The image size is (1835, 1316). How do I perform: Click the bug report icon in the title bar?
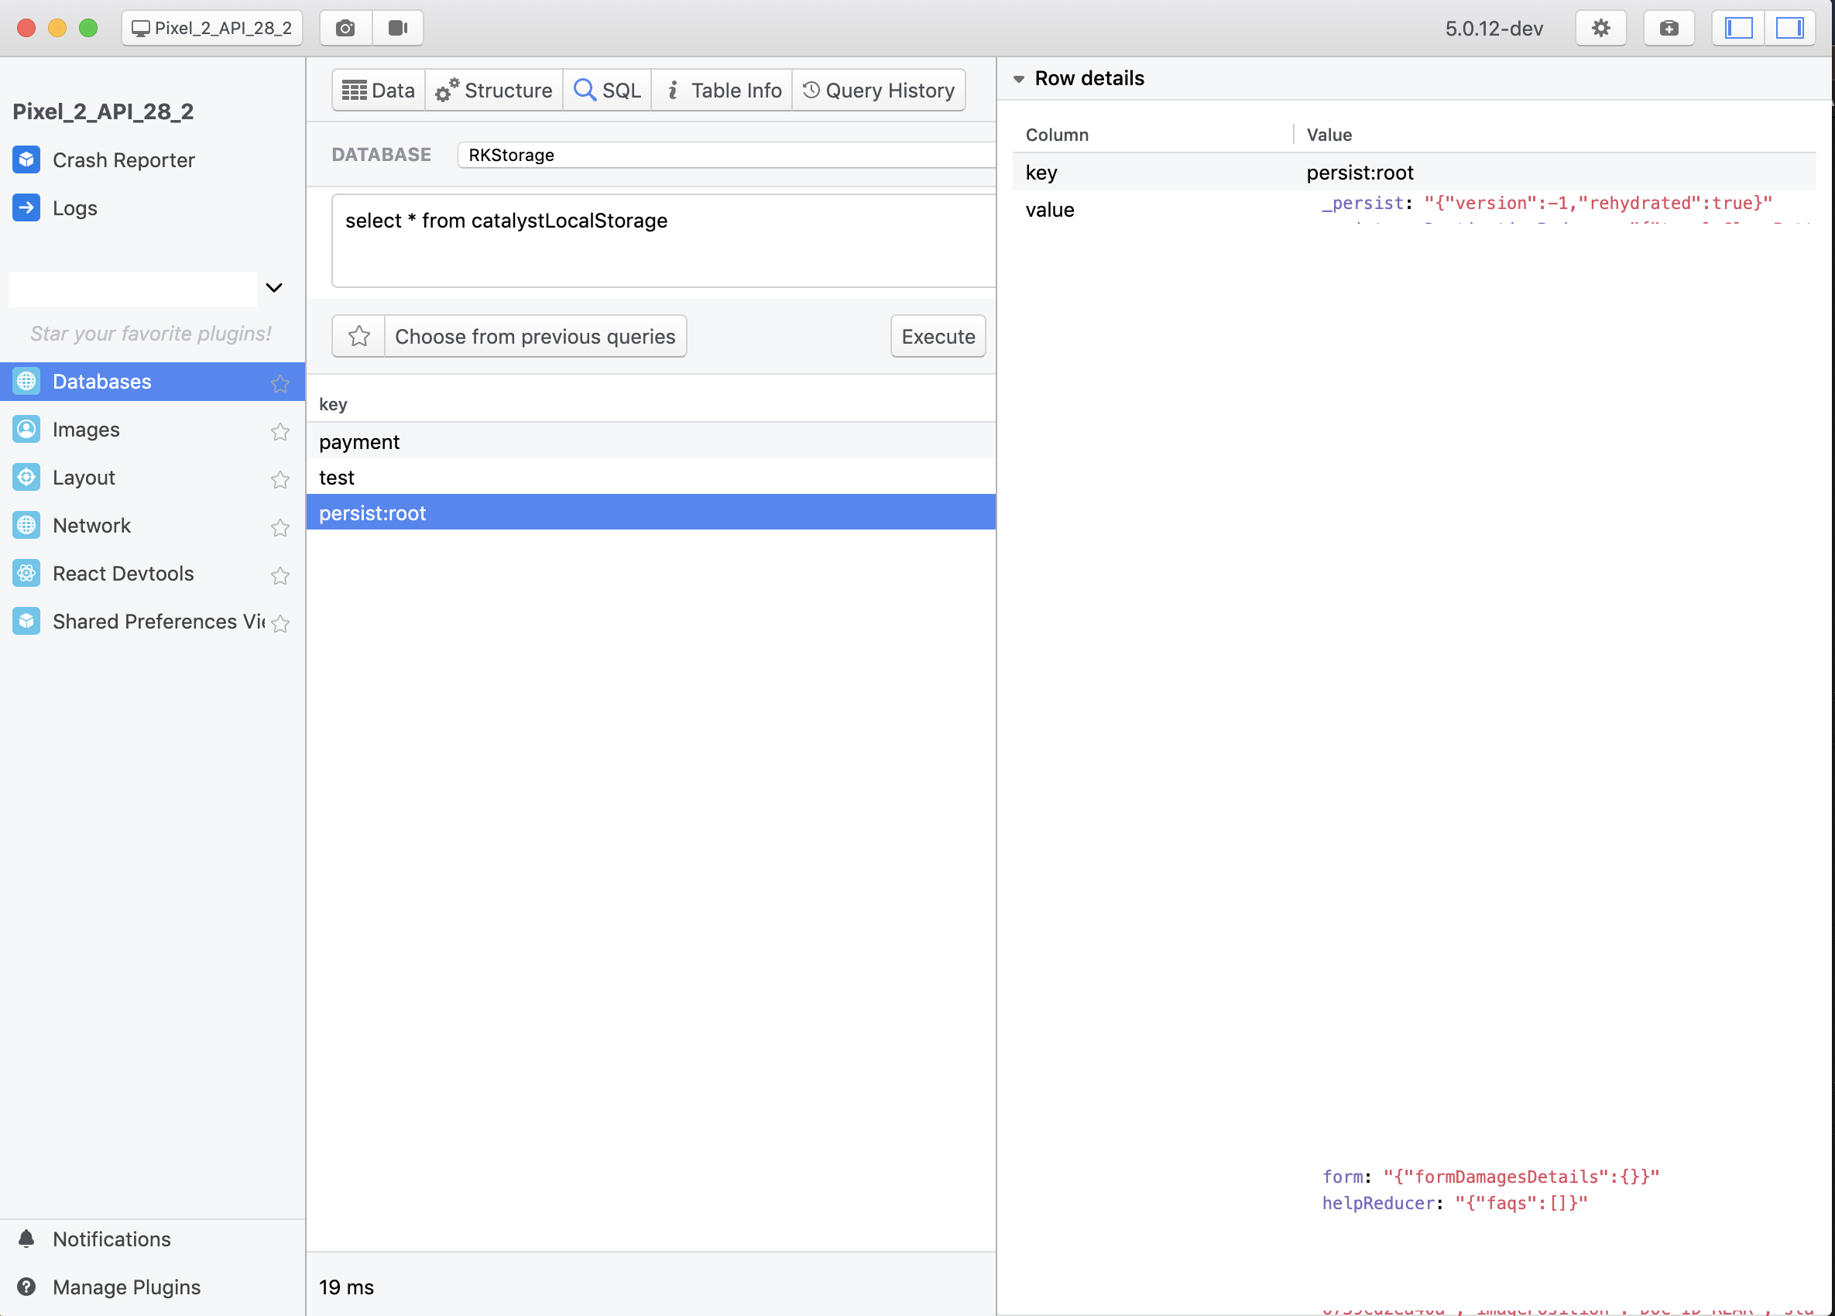coord(1669,29)
